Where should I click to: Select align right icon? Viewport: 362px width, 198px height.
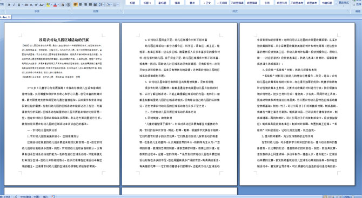point(85,5)
